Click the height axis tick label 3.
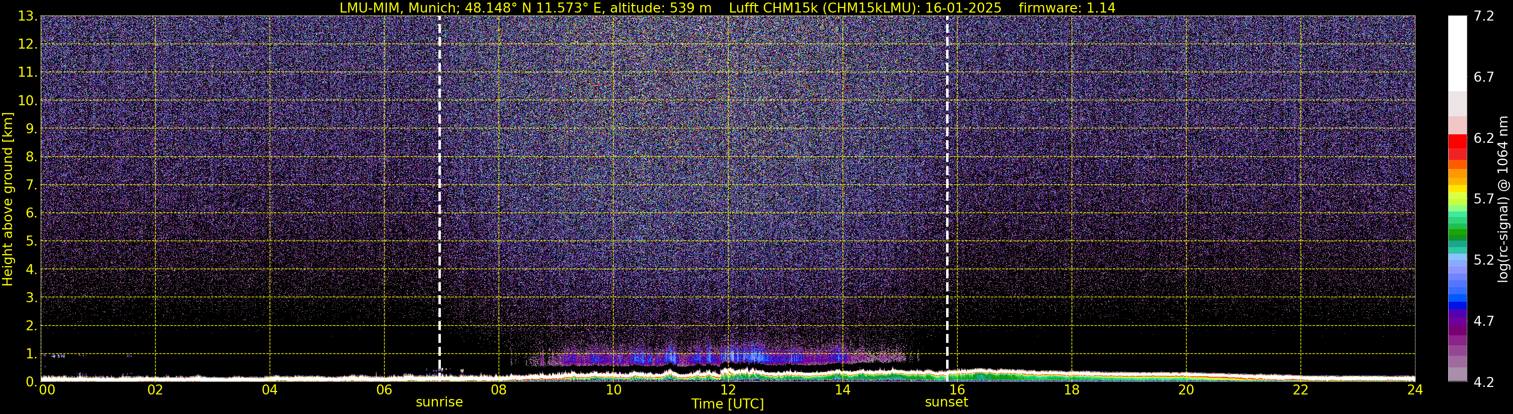1513x414 pixels. (x=32, y=297)
